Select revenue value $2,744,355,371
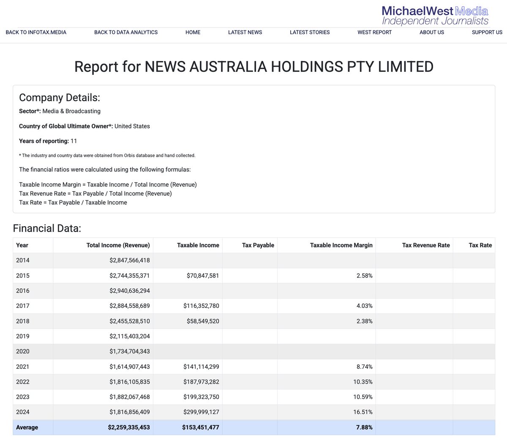507x447 pixels. (x=103, y=276)
